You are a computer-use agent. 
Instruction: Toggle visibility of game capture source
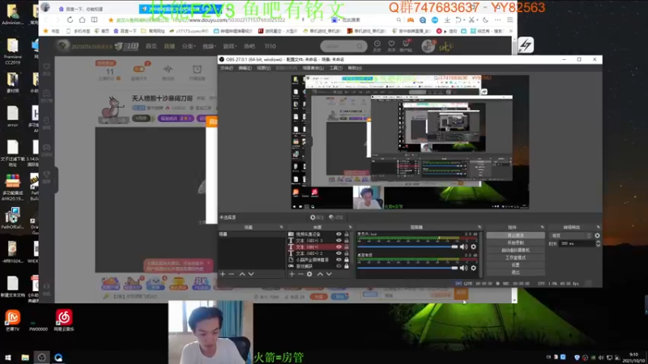coord(339,266)
